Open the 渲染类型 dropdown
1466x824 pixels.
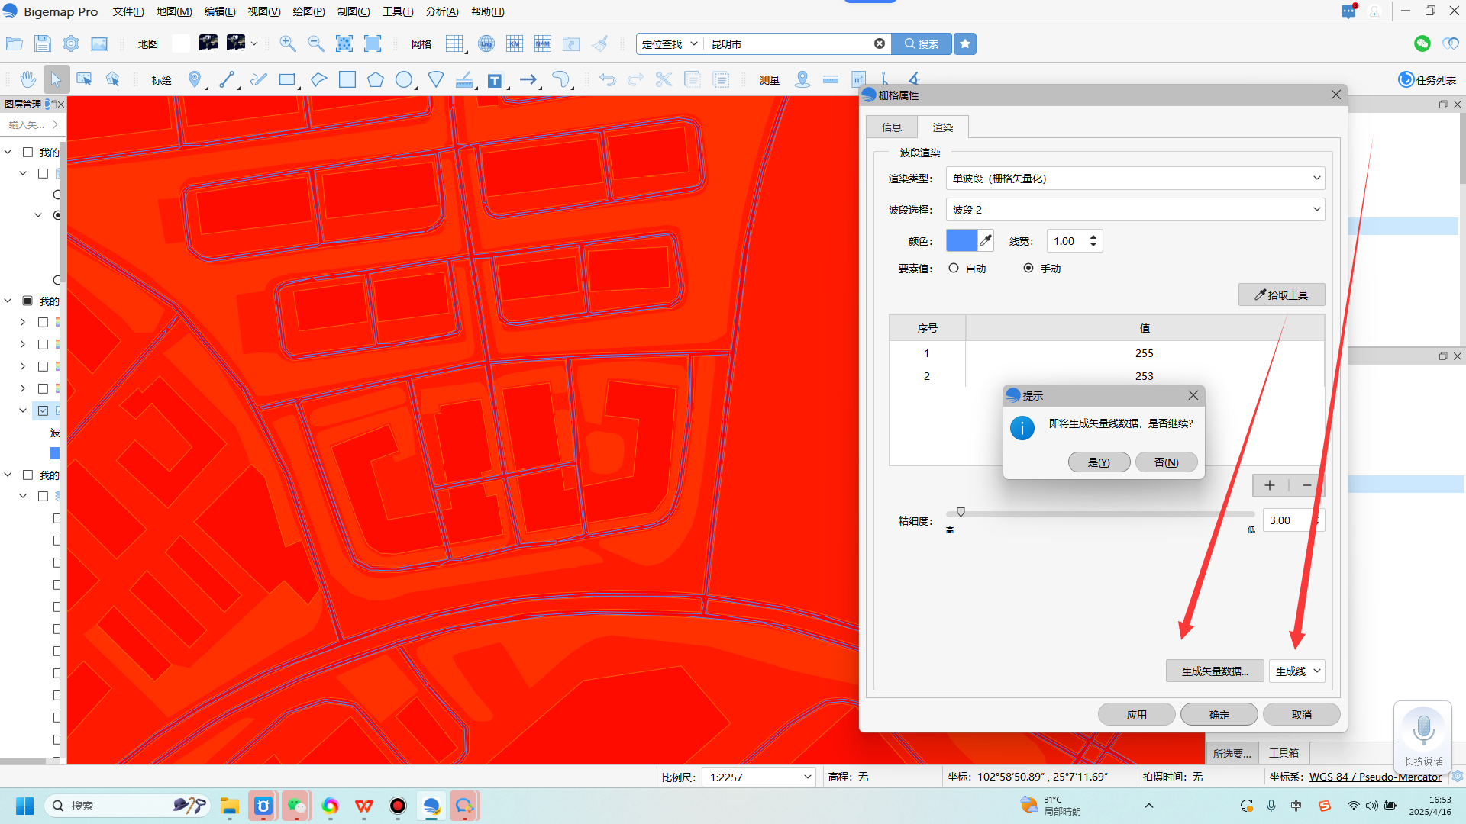point(1135,179)
